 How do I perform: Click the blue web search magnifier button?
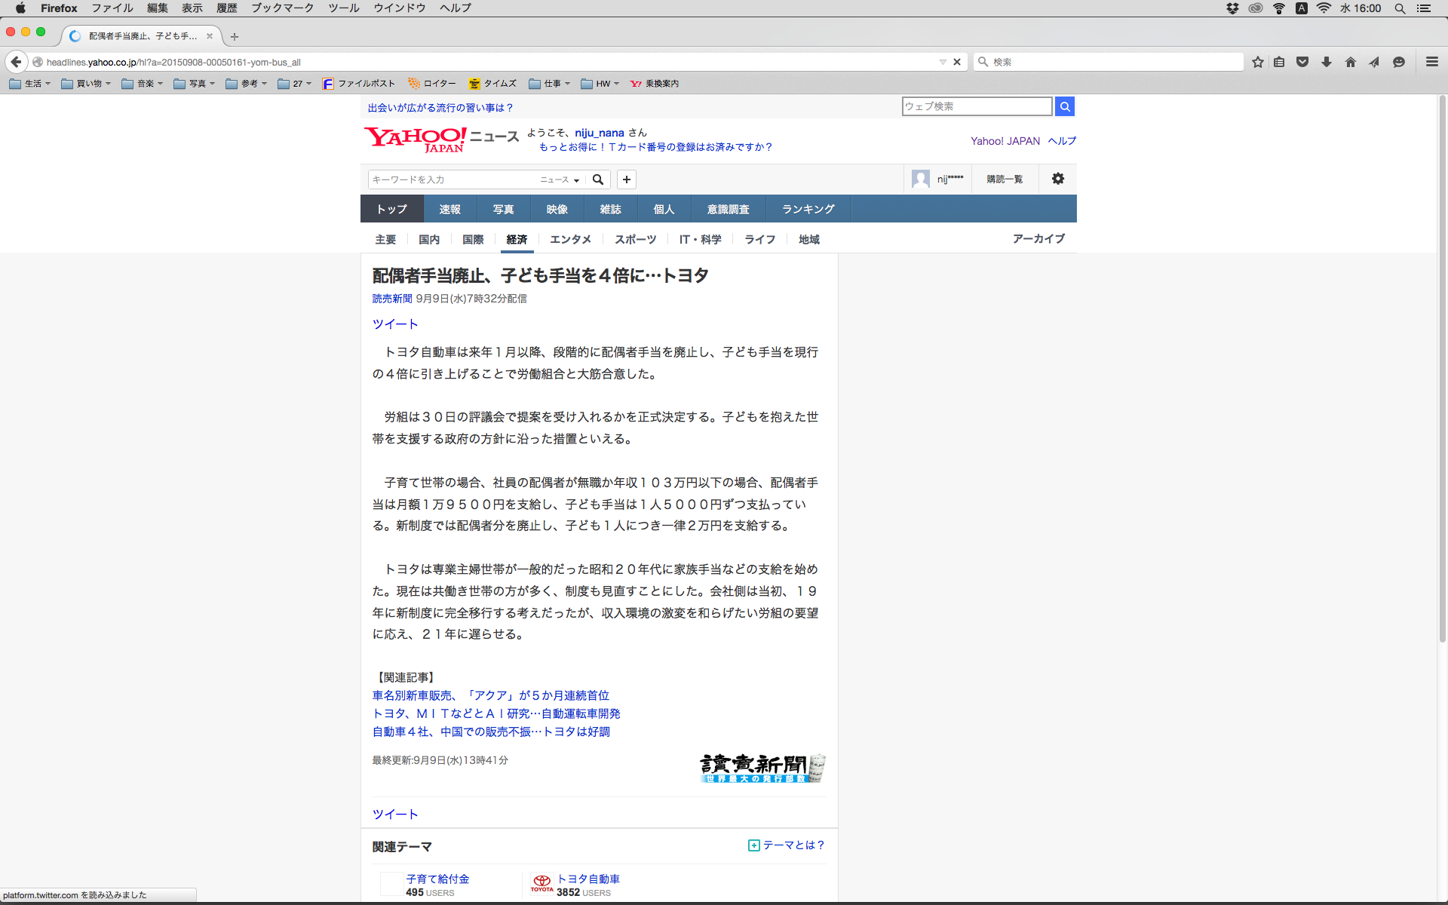pyautogui.click(x=1065, y=106)
